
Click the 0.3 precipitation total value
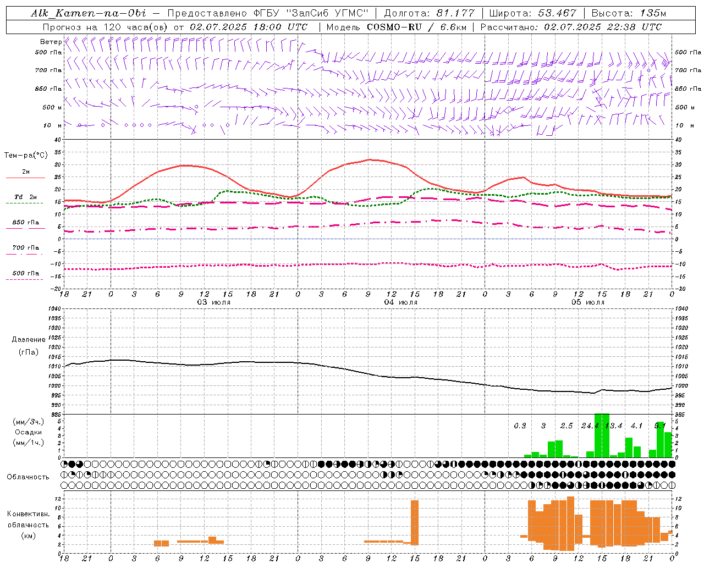[520, 426]
